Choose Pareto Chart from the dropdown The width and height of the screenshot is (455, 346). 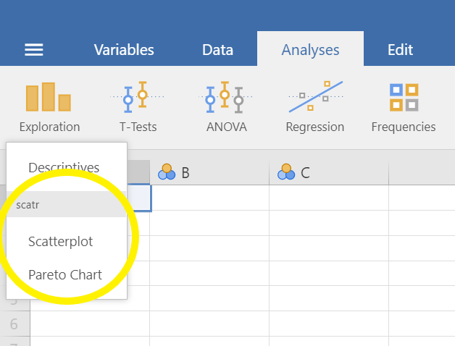click(x=67, y=274)
